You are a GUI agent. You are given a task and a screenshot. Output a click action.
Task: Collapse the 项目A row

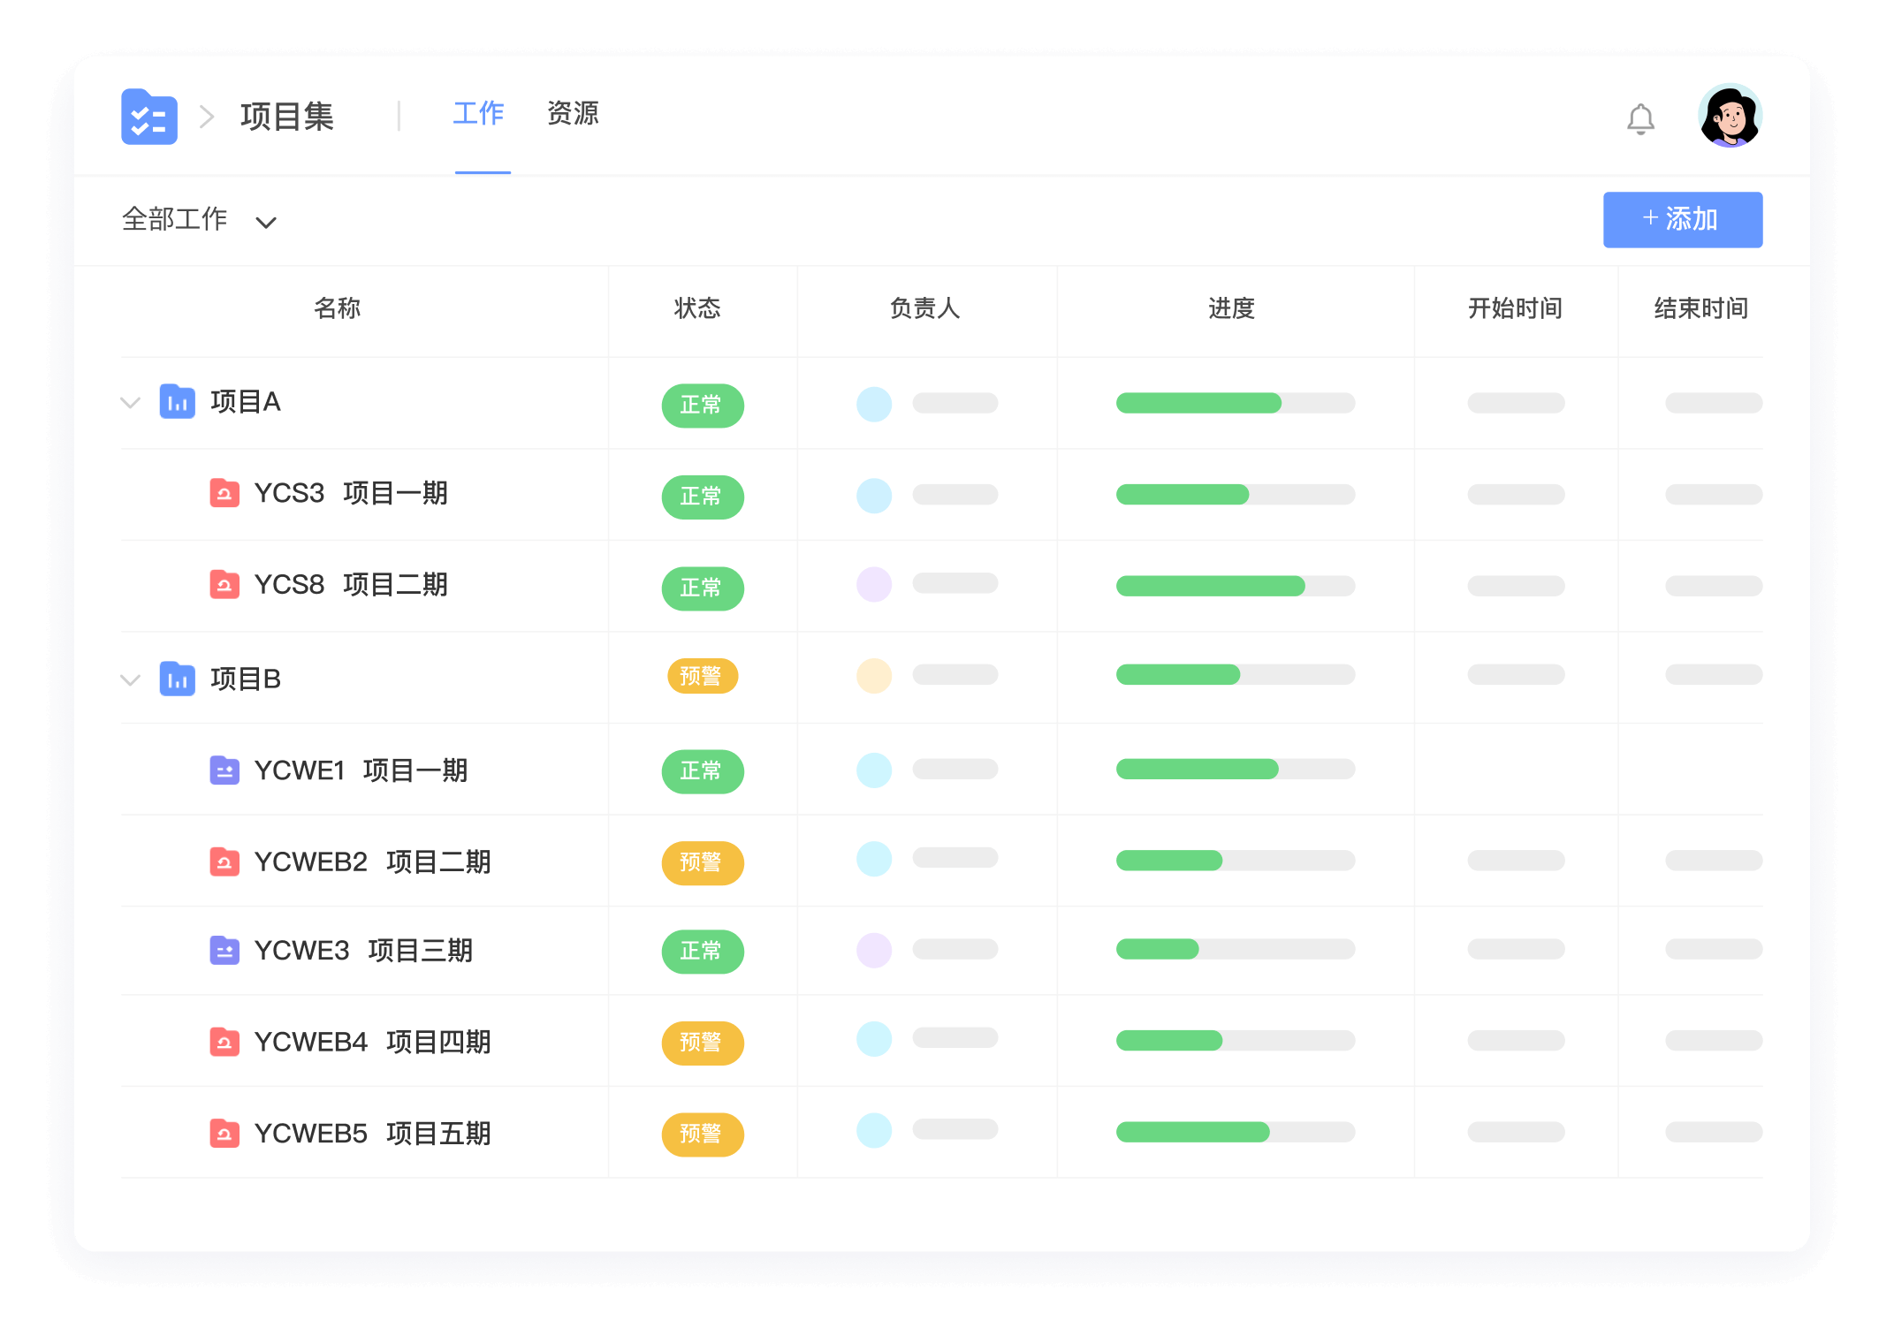pos(130,402)
